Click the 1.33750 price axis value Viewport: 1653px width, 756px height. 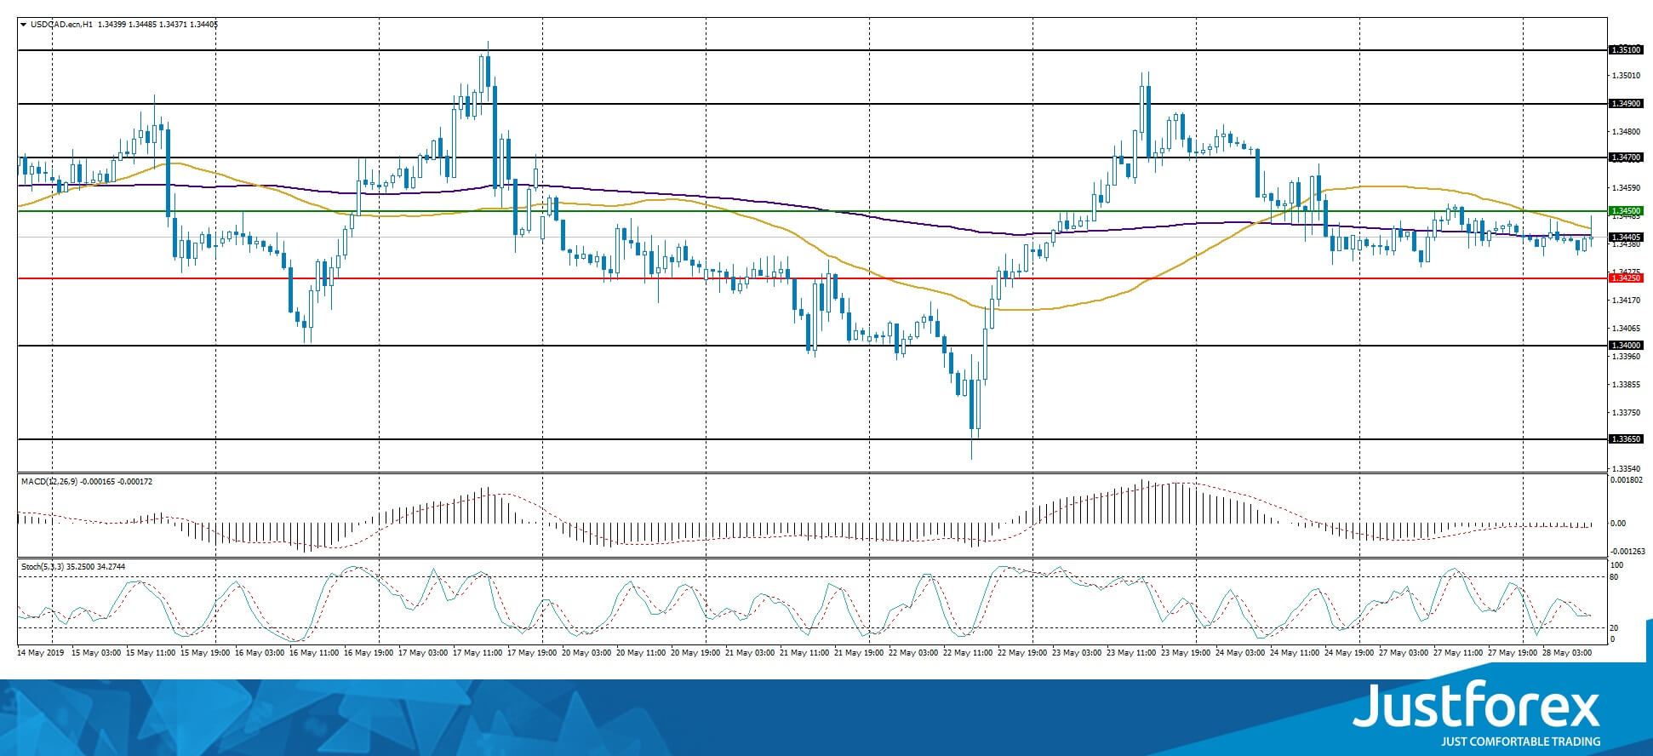tap(1626, 413)
